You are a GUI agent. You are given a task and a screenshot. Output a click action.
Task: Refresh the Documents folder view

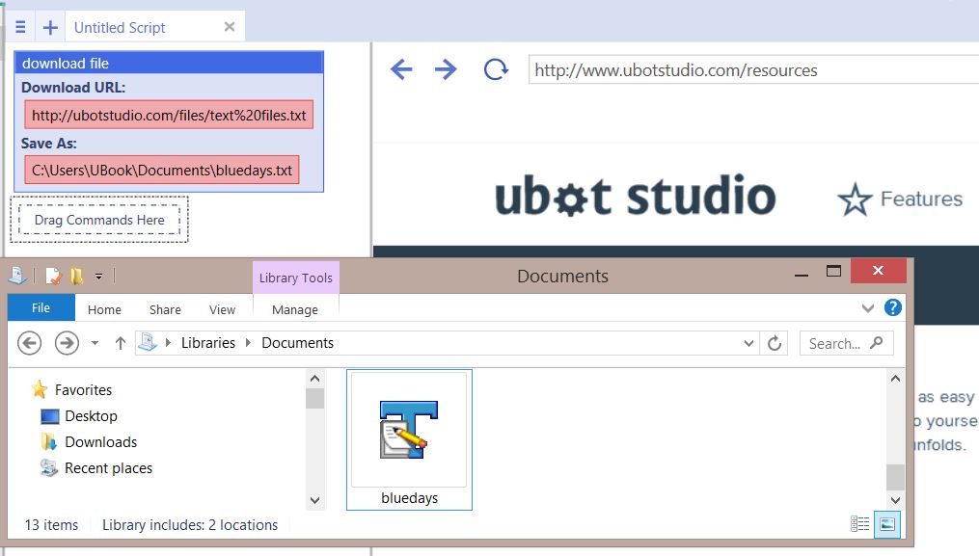click(775, 343)
